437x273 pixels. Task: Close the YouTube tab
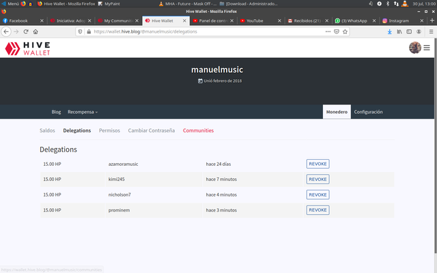[279, 20]
